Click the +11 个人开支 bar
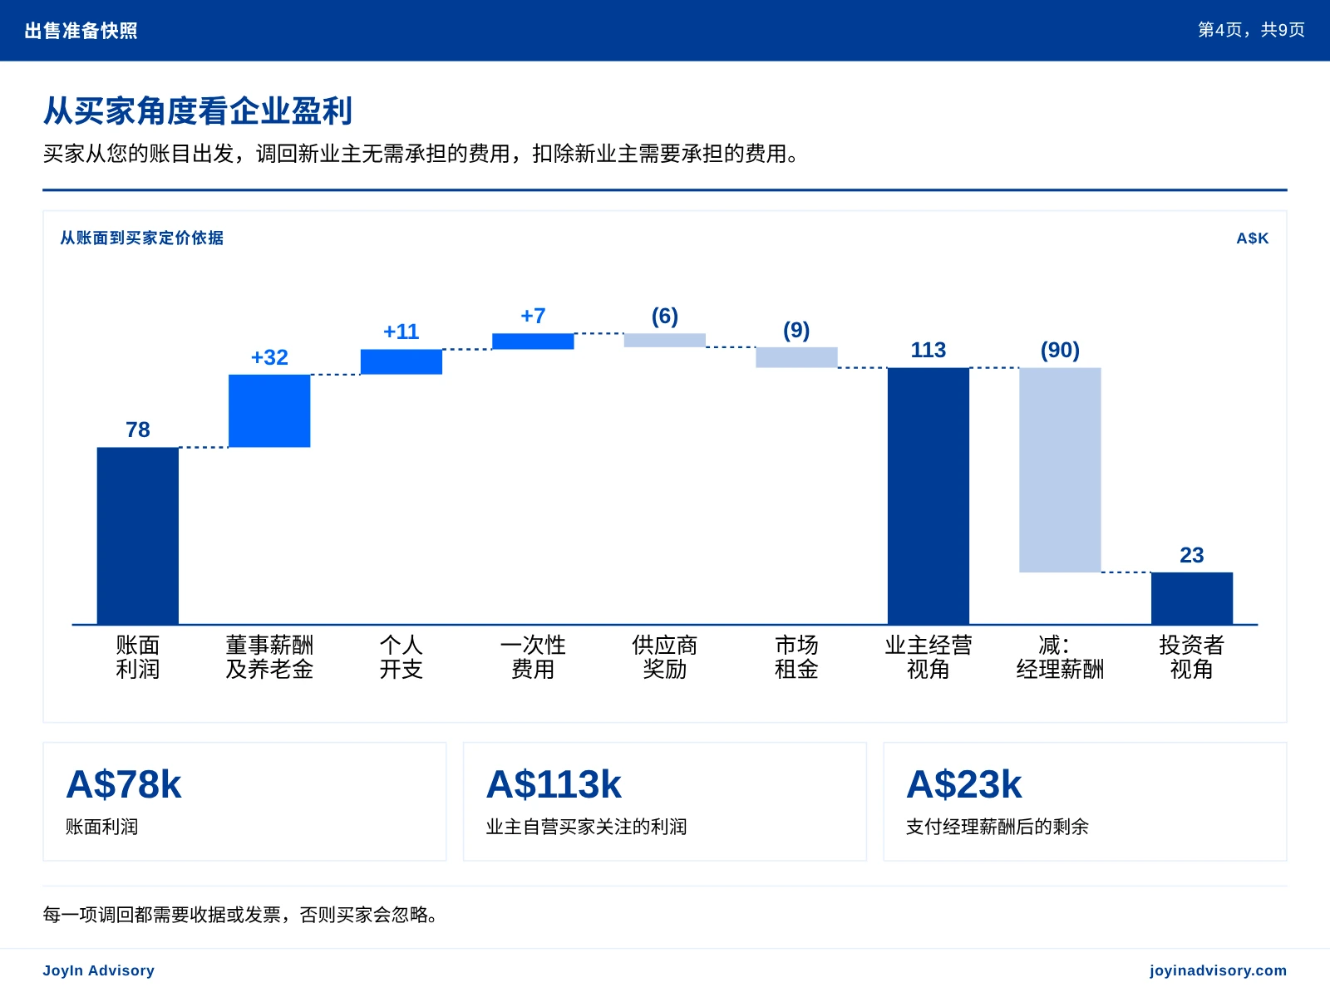This screenshot has height=997, width=1330. click(401, 362)
